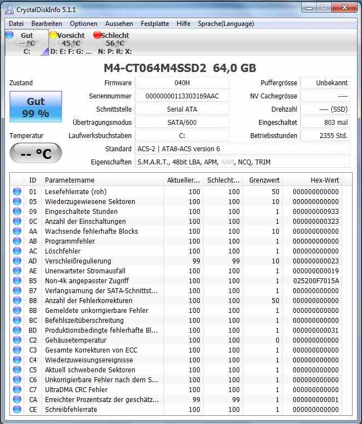Click the Hex-Wert column header

point(312,180)
